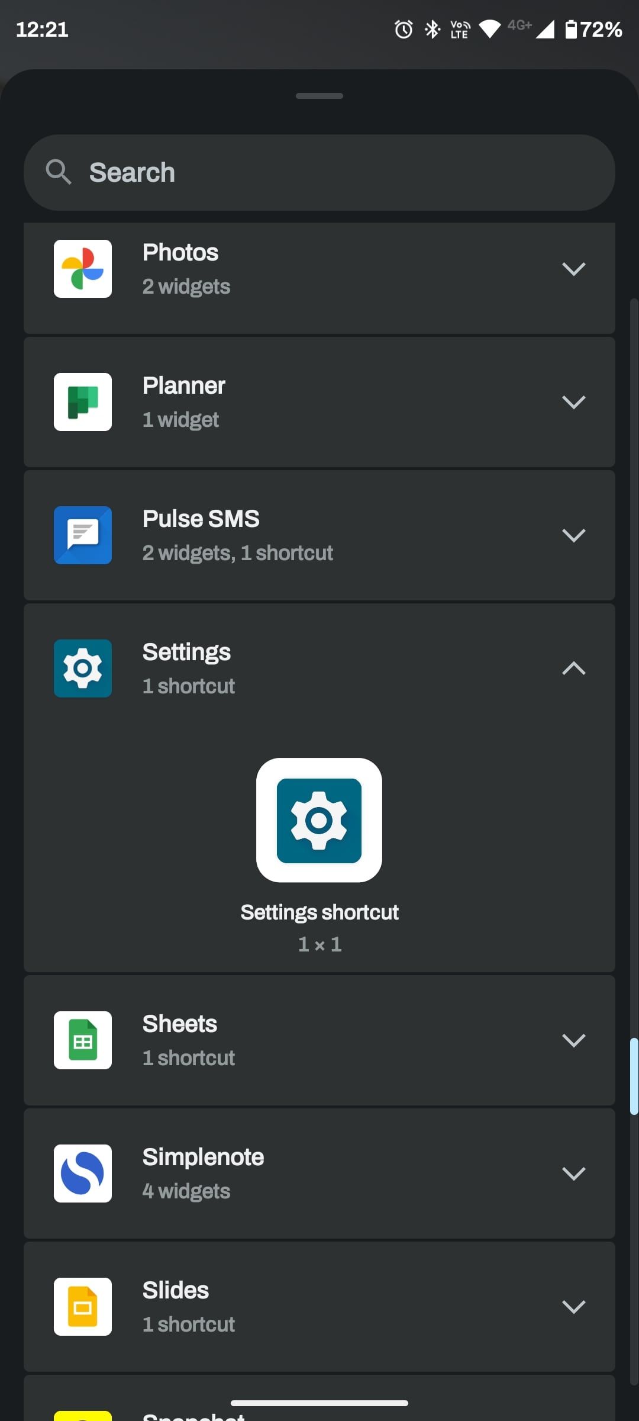Tap the alarm icon in status bar

pyautogui.click(x=404, y=29)
